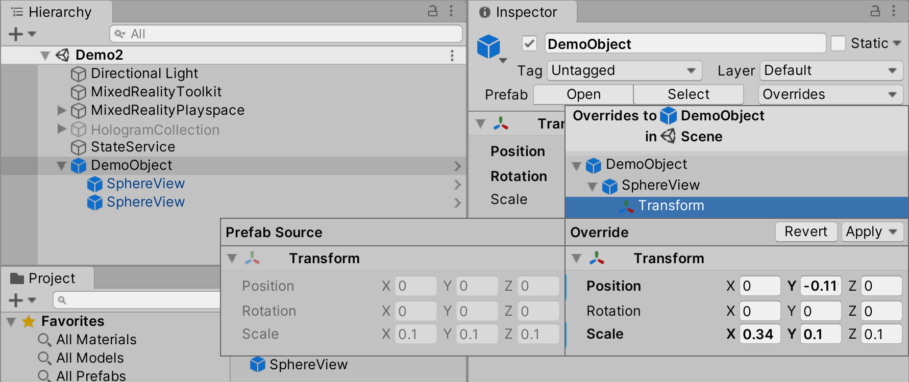Open the Tag dropdown showing Untagged
Image resolution: width=909 pixels, height=382 pixels.
(x=624, y=71)
